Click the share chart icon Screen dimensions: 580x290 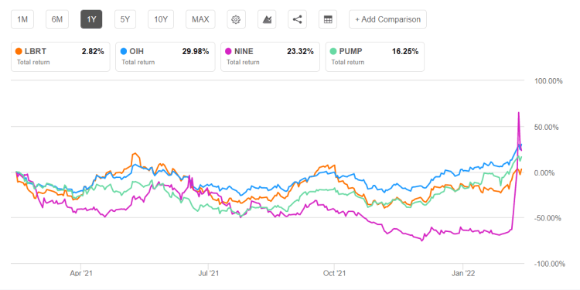click(298, 19)
